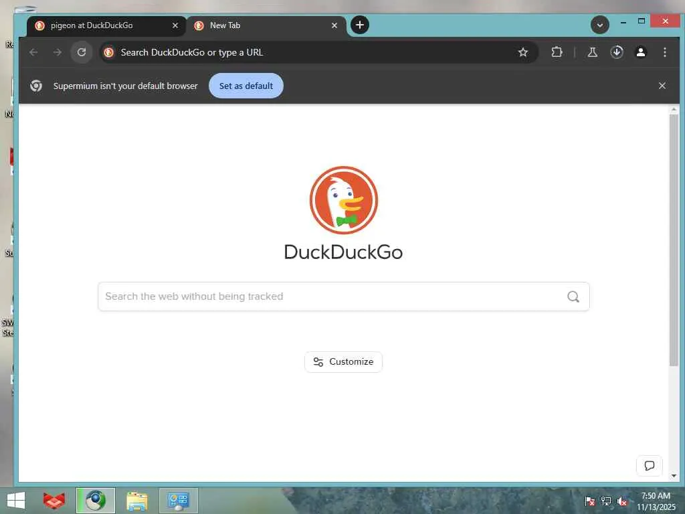Image resolution: width=685 pixels, height=514 pixels.
Task: Open the red fox taskbar app
Action: [x=54, y=501]
